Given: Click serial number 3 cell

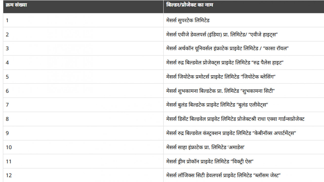Looking at the screenshot, I should coord(83,49).
